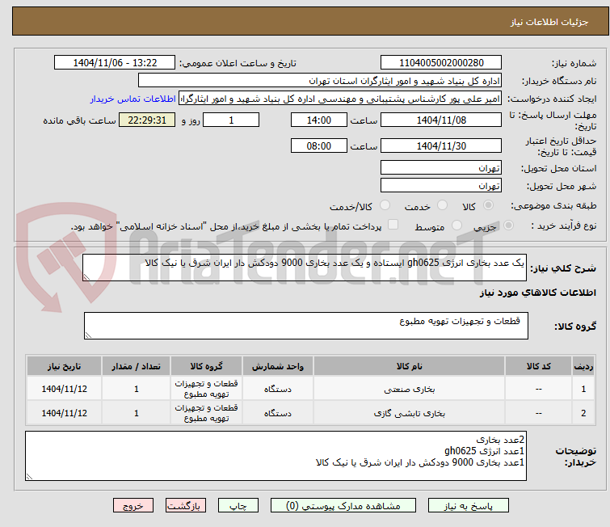Click the شماره نیاز field 1104005002000280
The width and height of the screenshot is (610, 527).
tap(441, 63)
